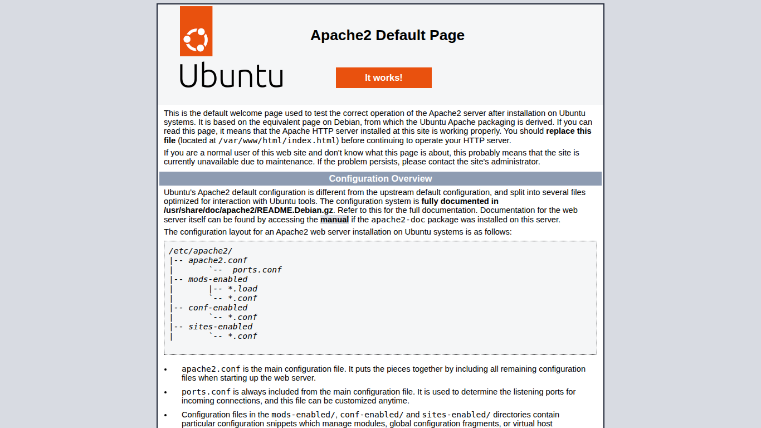The height and width of the screenshot is (428, 761).
Task: Click the "Configuration Overview" section header
Action: coord(380,179)
